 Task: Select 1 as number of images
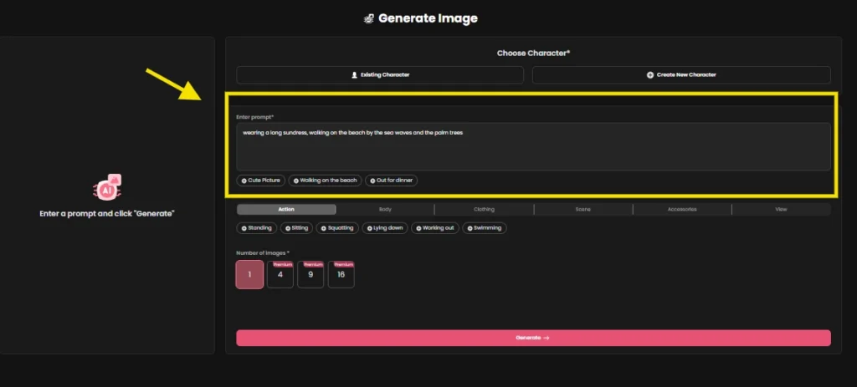tap(249, 274)
